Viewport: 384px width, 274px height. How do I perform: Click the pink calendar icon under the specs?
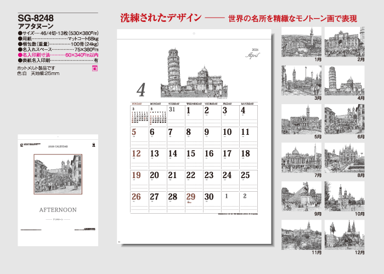click(x=94, y=68)
